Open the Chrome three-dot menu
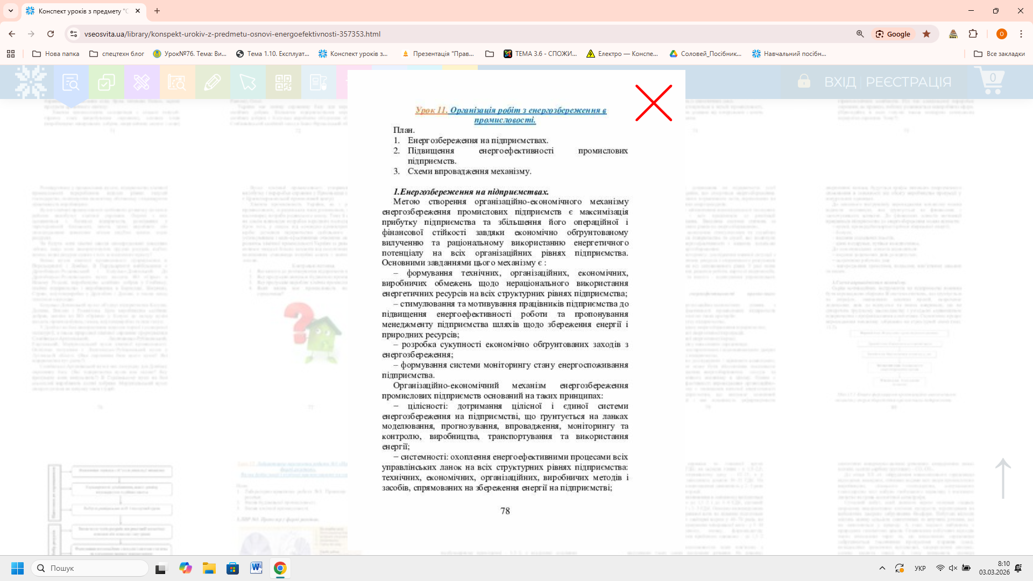The image size is (1033, 581). coord(1021,34)
